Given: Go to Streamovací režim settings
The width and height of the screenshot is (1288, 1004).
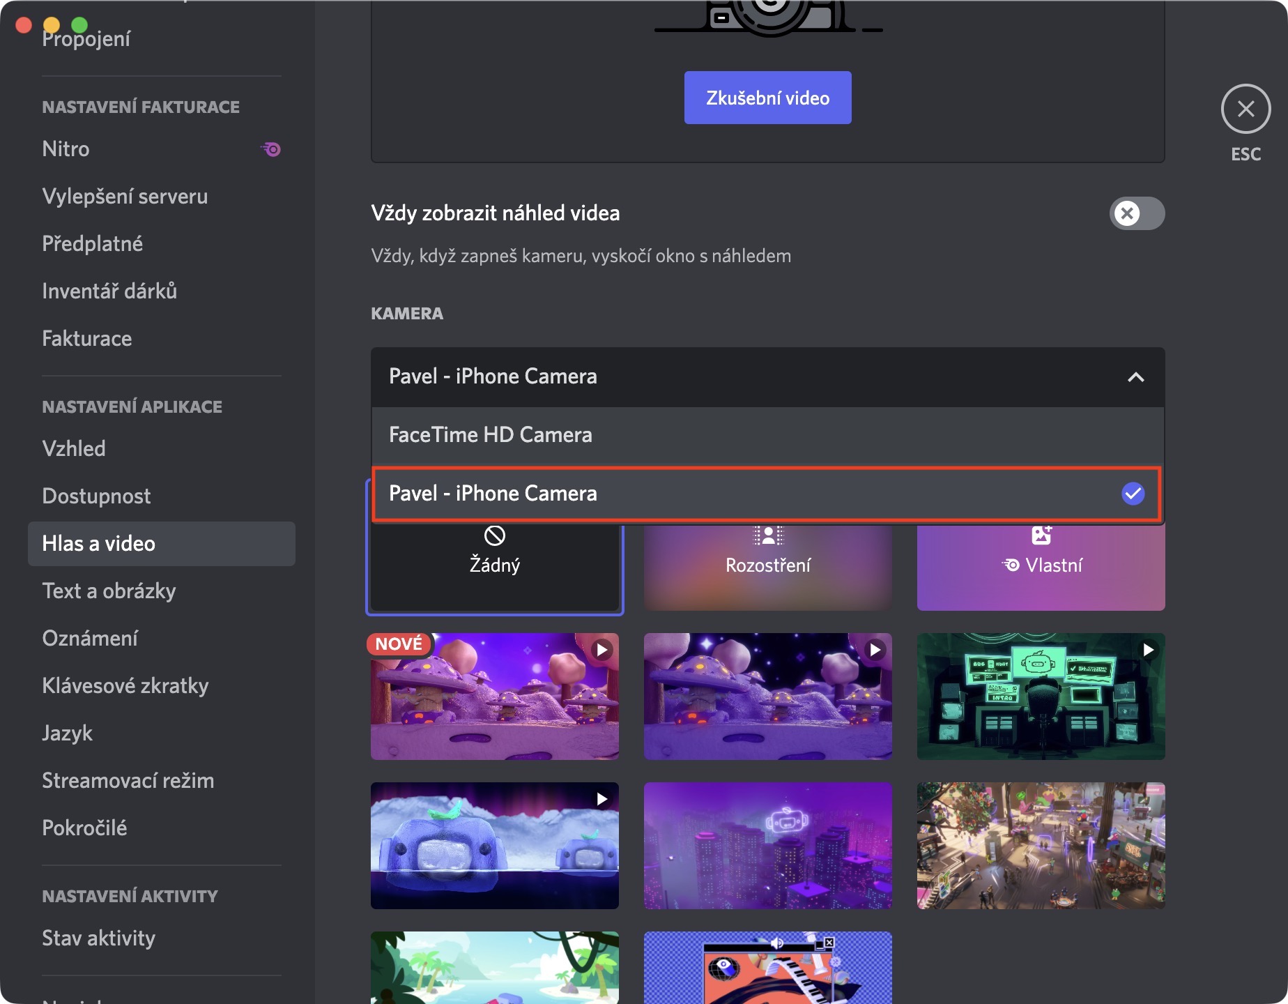Looking at the screenshot, I should point(128,781).
